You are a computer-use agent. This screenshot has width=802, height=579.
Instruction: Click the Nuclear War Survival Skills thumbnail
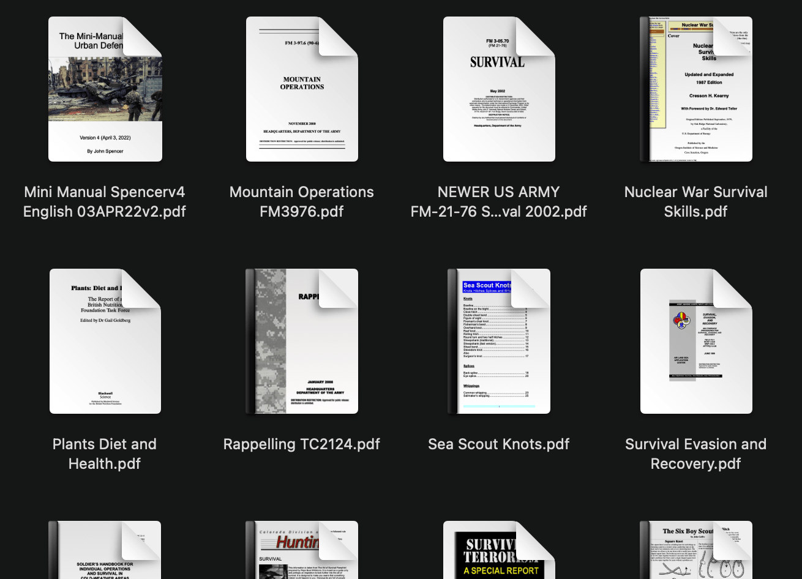pos(696,89)
